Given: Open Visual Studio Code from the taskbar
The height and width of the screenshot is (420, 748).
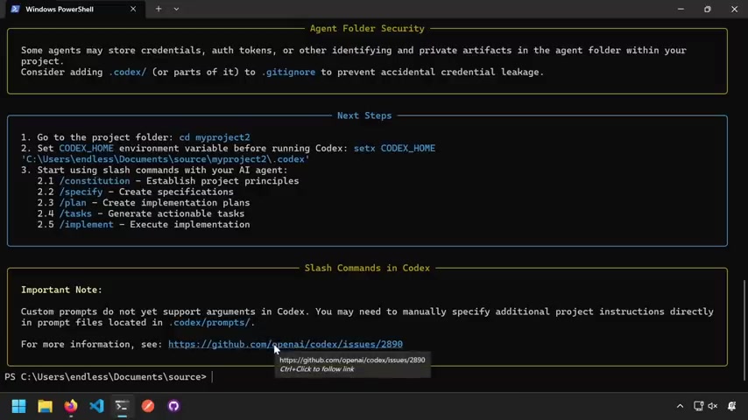Looking at the screenshot, I should coord(96,406).
